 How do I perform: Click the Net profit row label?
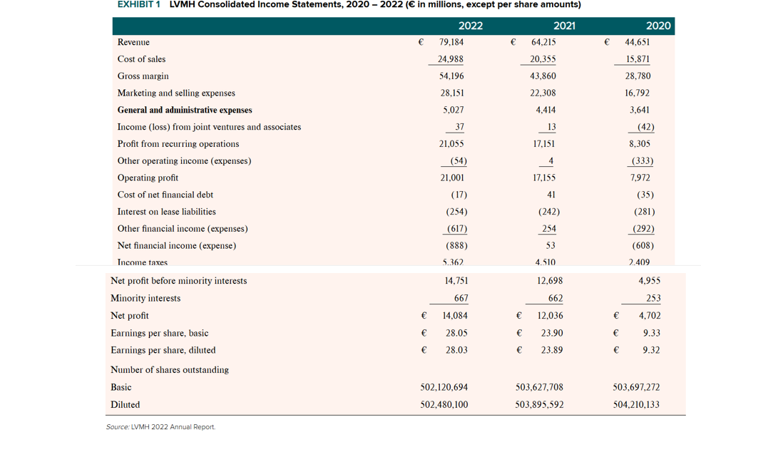click(x=130, y=315)
